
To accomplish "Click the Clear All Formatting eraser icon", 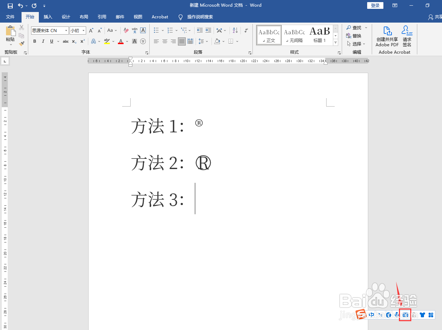I will tap(126, 30).
